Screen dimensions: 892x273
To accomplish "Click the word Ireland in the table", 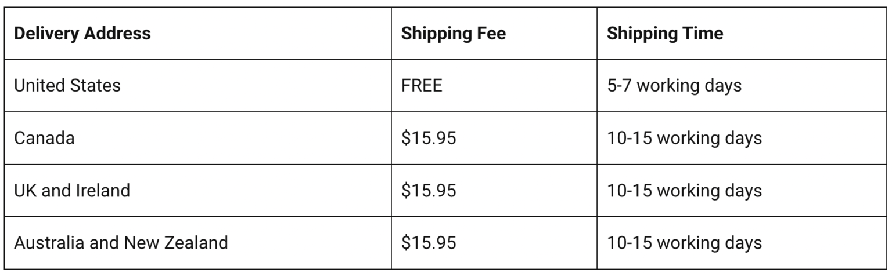I will tap(103, 190).
